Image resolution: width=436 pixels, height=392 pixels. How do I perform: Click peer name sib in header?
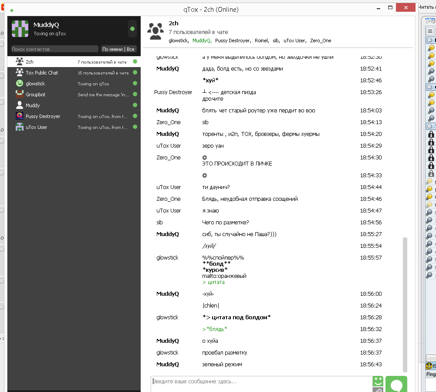click(276, 41)
